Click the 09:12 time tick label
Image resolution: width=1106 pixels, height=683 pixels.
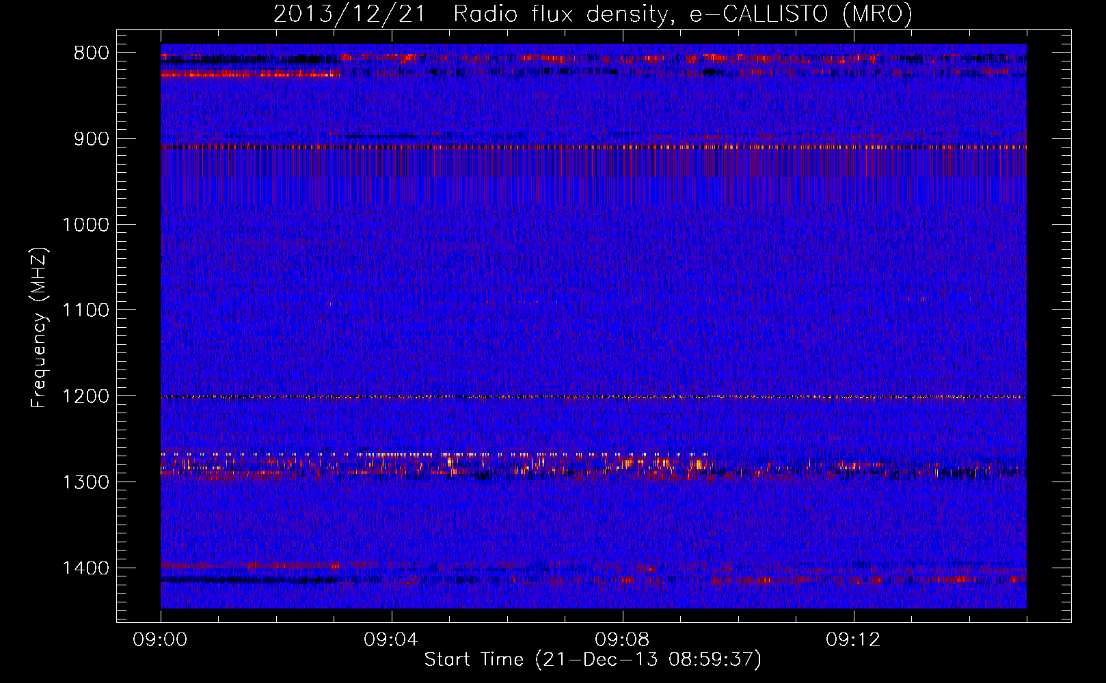pos(853,640)
